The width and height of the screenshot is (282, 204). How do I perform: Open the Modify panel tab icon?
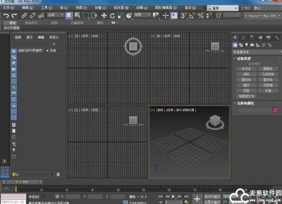pos(243,37)
